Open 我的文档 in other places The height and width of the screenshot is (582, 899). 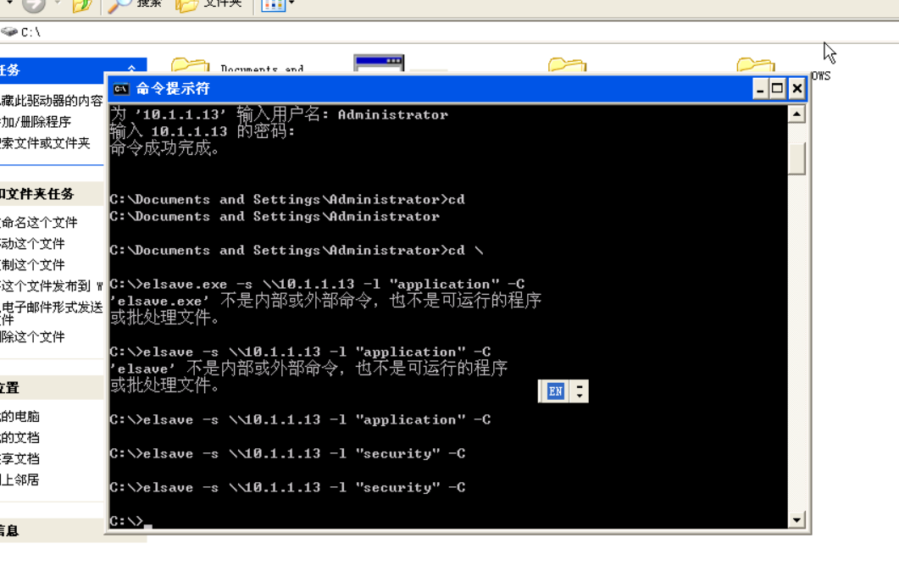[x=20, y=437]
